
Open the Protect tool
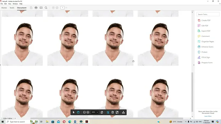pyautogui.click(x=202, y=52)
